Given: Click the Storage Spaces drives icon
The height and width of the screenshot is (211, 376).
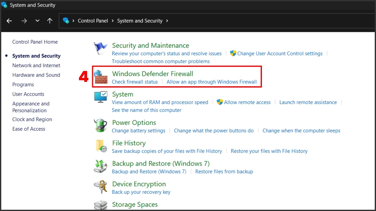Looking at the screenshot, I should [101, 205].
